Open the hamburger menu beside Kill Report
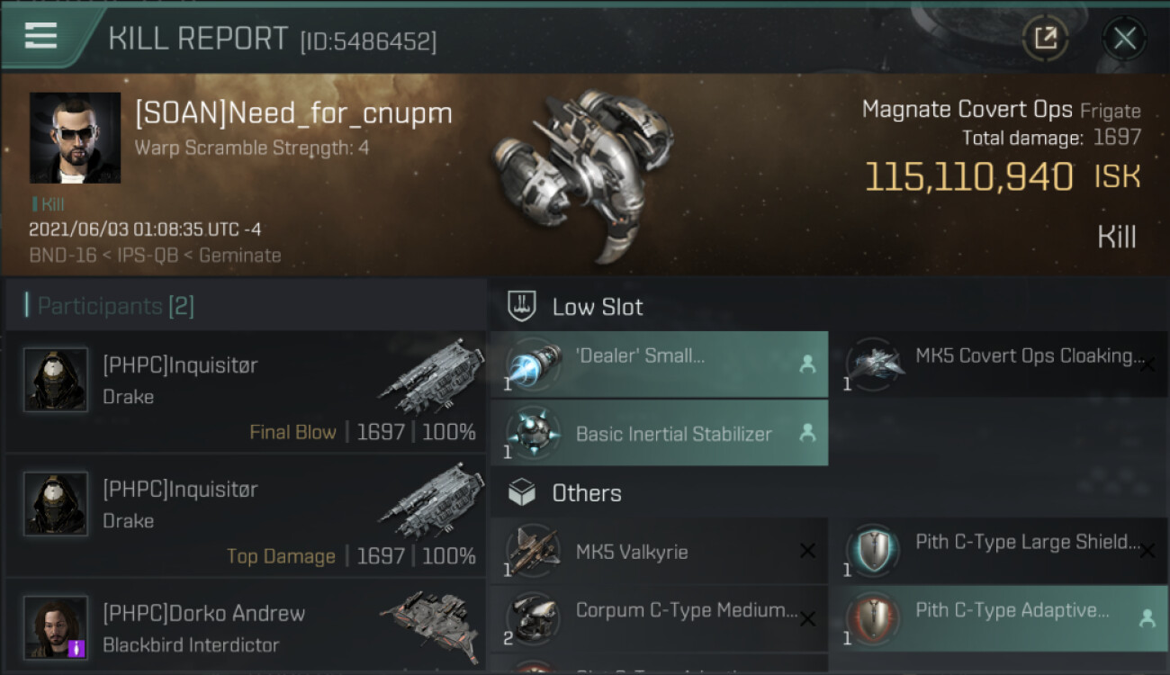The height and width of the screenshot is (675, 1170). tap(41, 36)
